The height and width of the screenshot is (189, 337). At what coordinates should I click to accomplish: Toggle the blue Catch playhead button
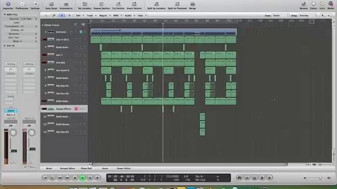point(62,15)
